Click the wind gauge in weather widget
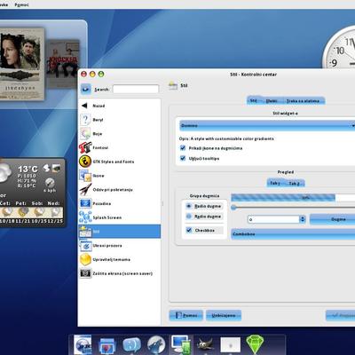Screen dimensions: 355x355 coord(50,183)
